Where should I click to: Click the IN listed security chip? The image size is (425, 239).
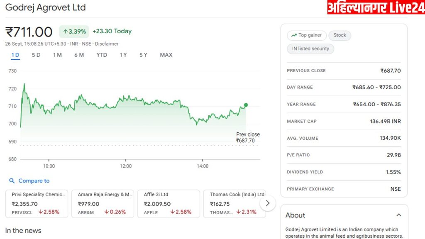click(310, 49)
